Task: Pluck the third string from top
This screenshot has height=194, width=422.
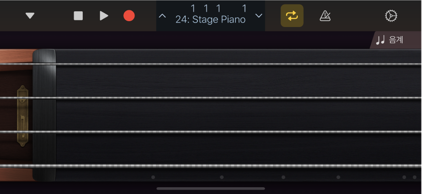Action: tap(226, 131)
